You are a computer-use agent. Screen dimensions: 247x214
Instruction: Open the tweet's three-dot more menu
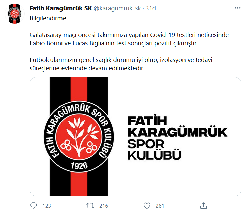coord(237,8)
